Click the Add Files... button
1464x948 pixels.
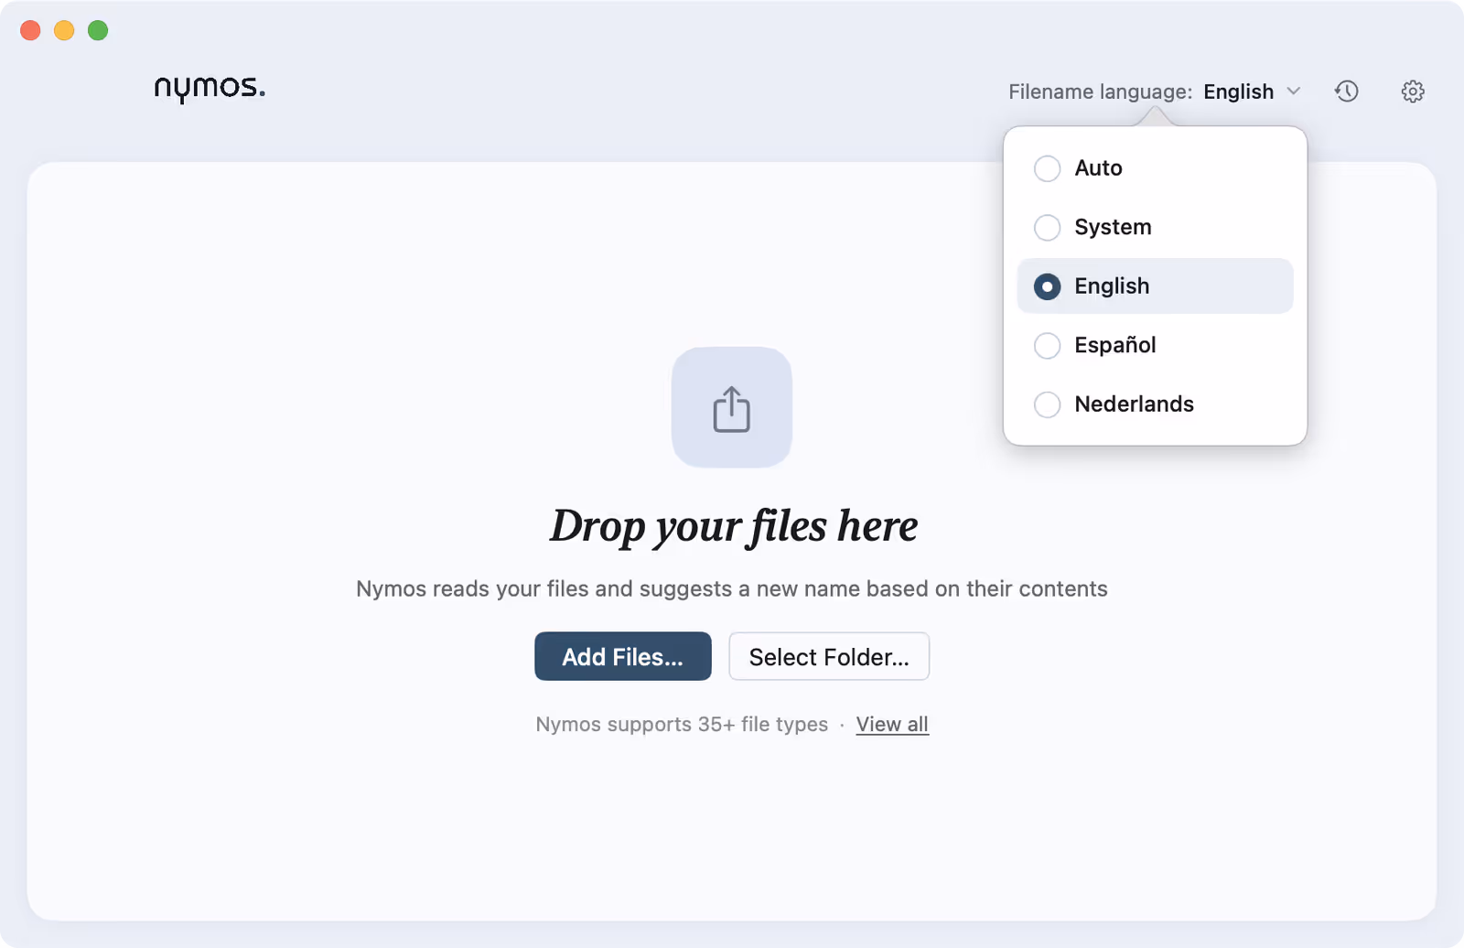point(623,656)
